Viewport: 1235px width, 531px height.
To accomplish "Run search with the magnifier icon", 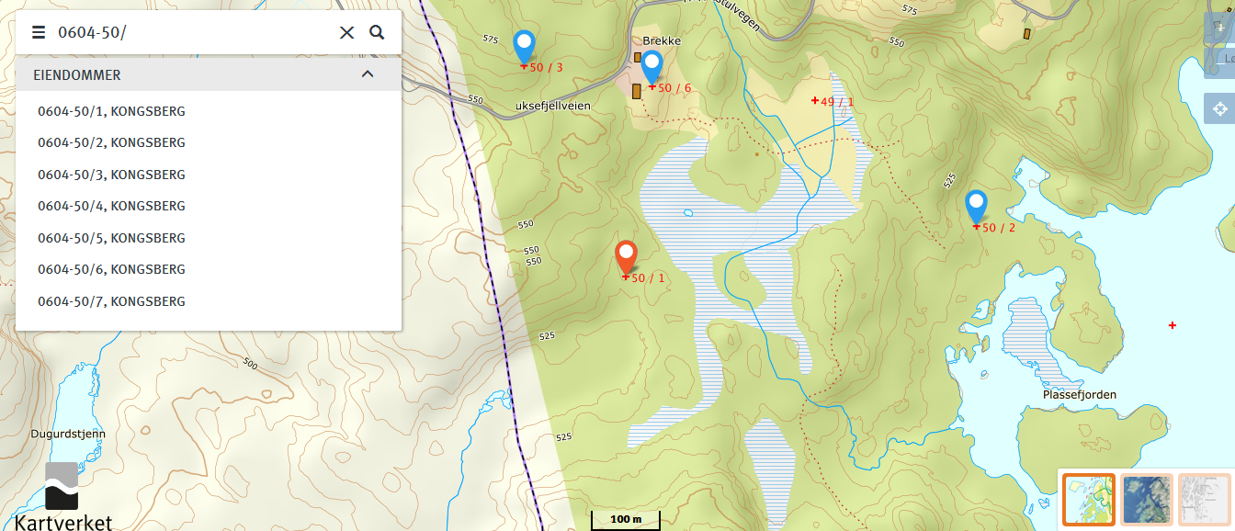I will click(x=377, y=32).
